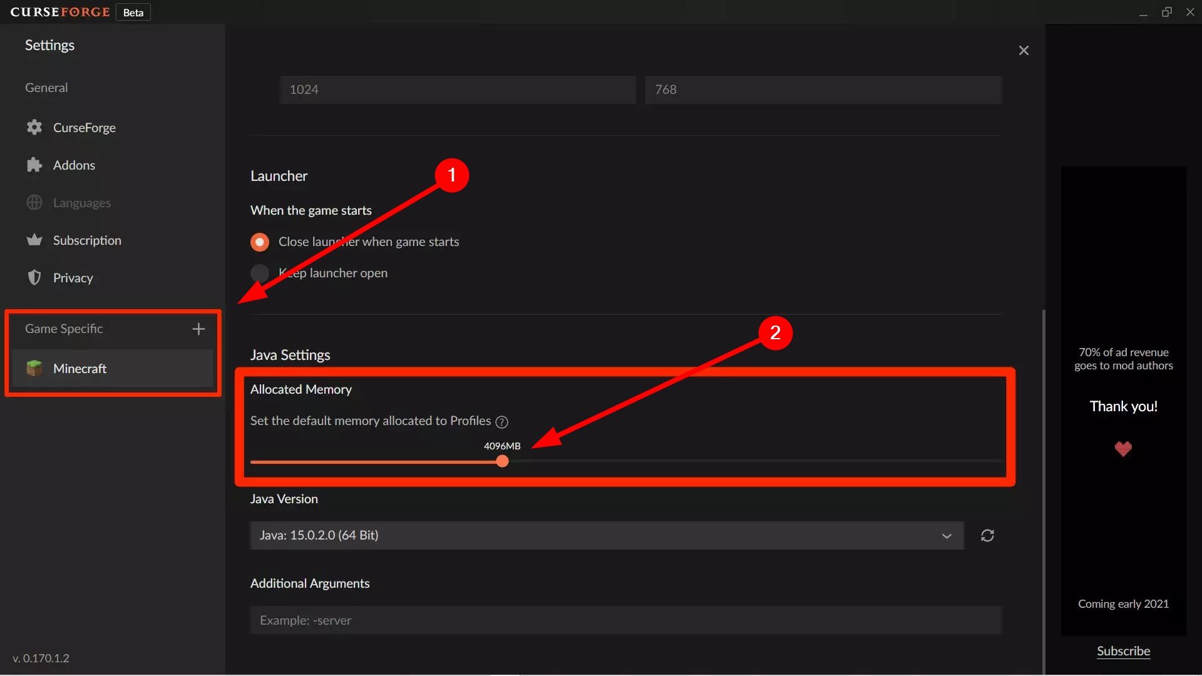Expand Java versions with the chevron arrow
Viewport: 1202px width, 676px height.
point(947,536)
